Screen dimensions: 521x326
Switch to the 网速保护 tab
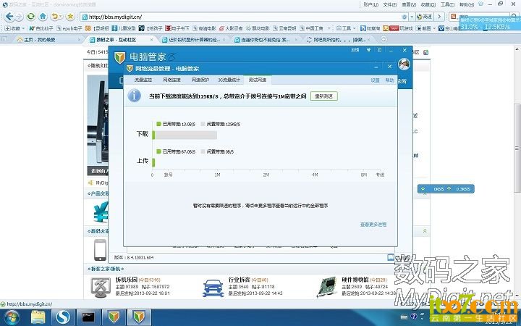coord(200,80)
